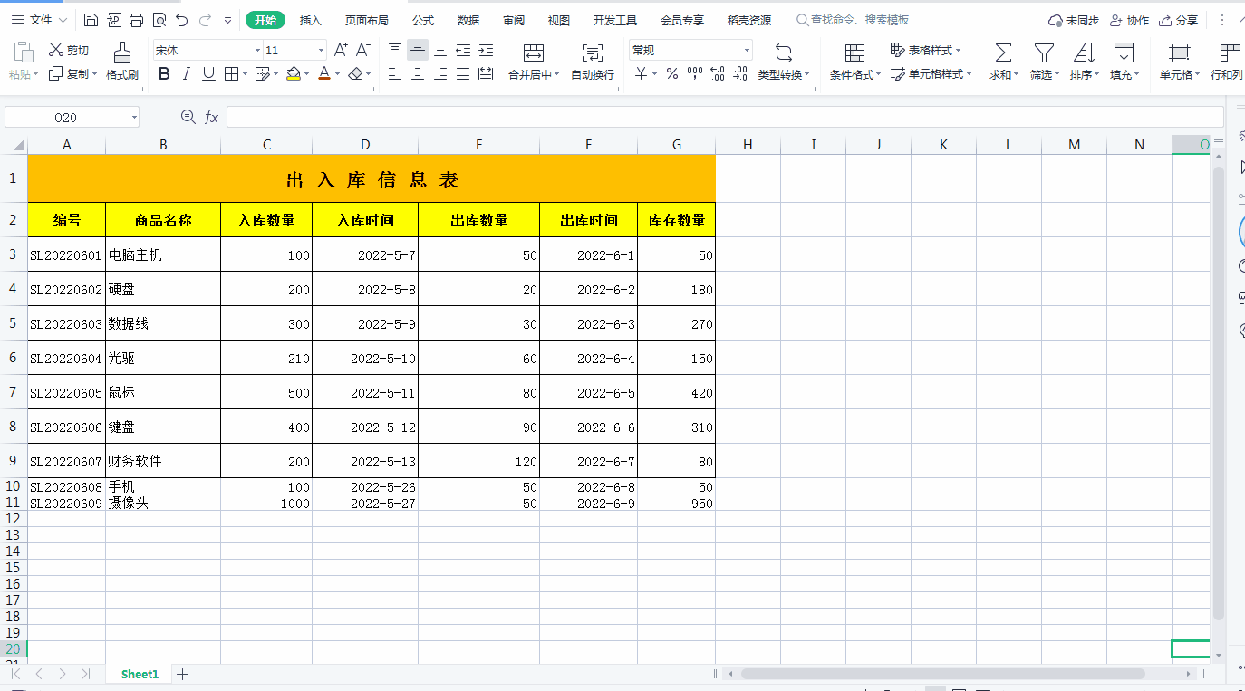The height and width of the screenshot is (691, 1245).
Task: Click the 分享 (Share) button
Action: [1179, 20]
